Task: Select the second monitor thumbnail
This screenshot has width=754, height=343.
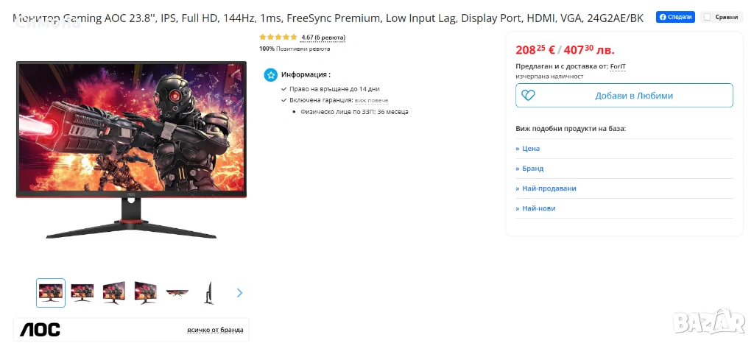Action: (x=82, y=292)
